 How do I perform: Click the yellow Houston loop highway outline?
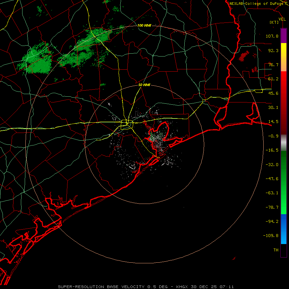(x=127, y=125)
